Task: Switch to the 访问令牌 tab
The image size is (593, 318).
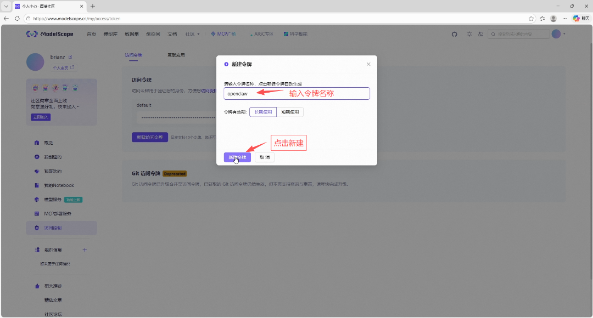Action: 133,55
